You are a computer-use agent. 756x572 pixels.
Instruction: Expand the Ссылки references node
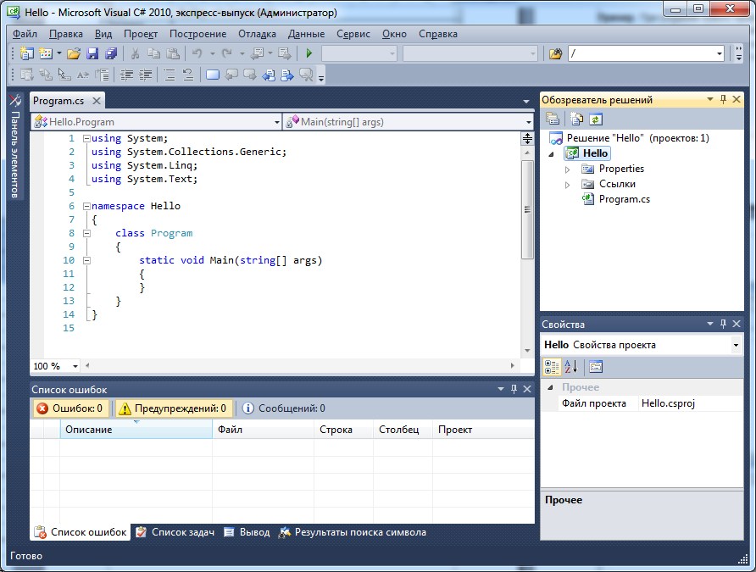(x=568, y=185)
